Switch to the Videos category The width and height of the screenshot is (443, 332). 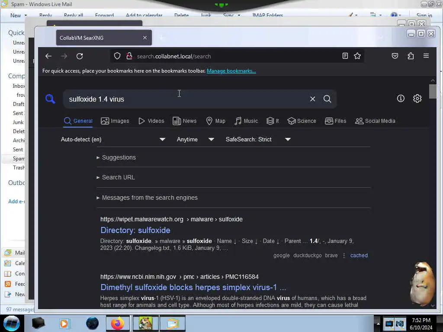151,121
